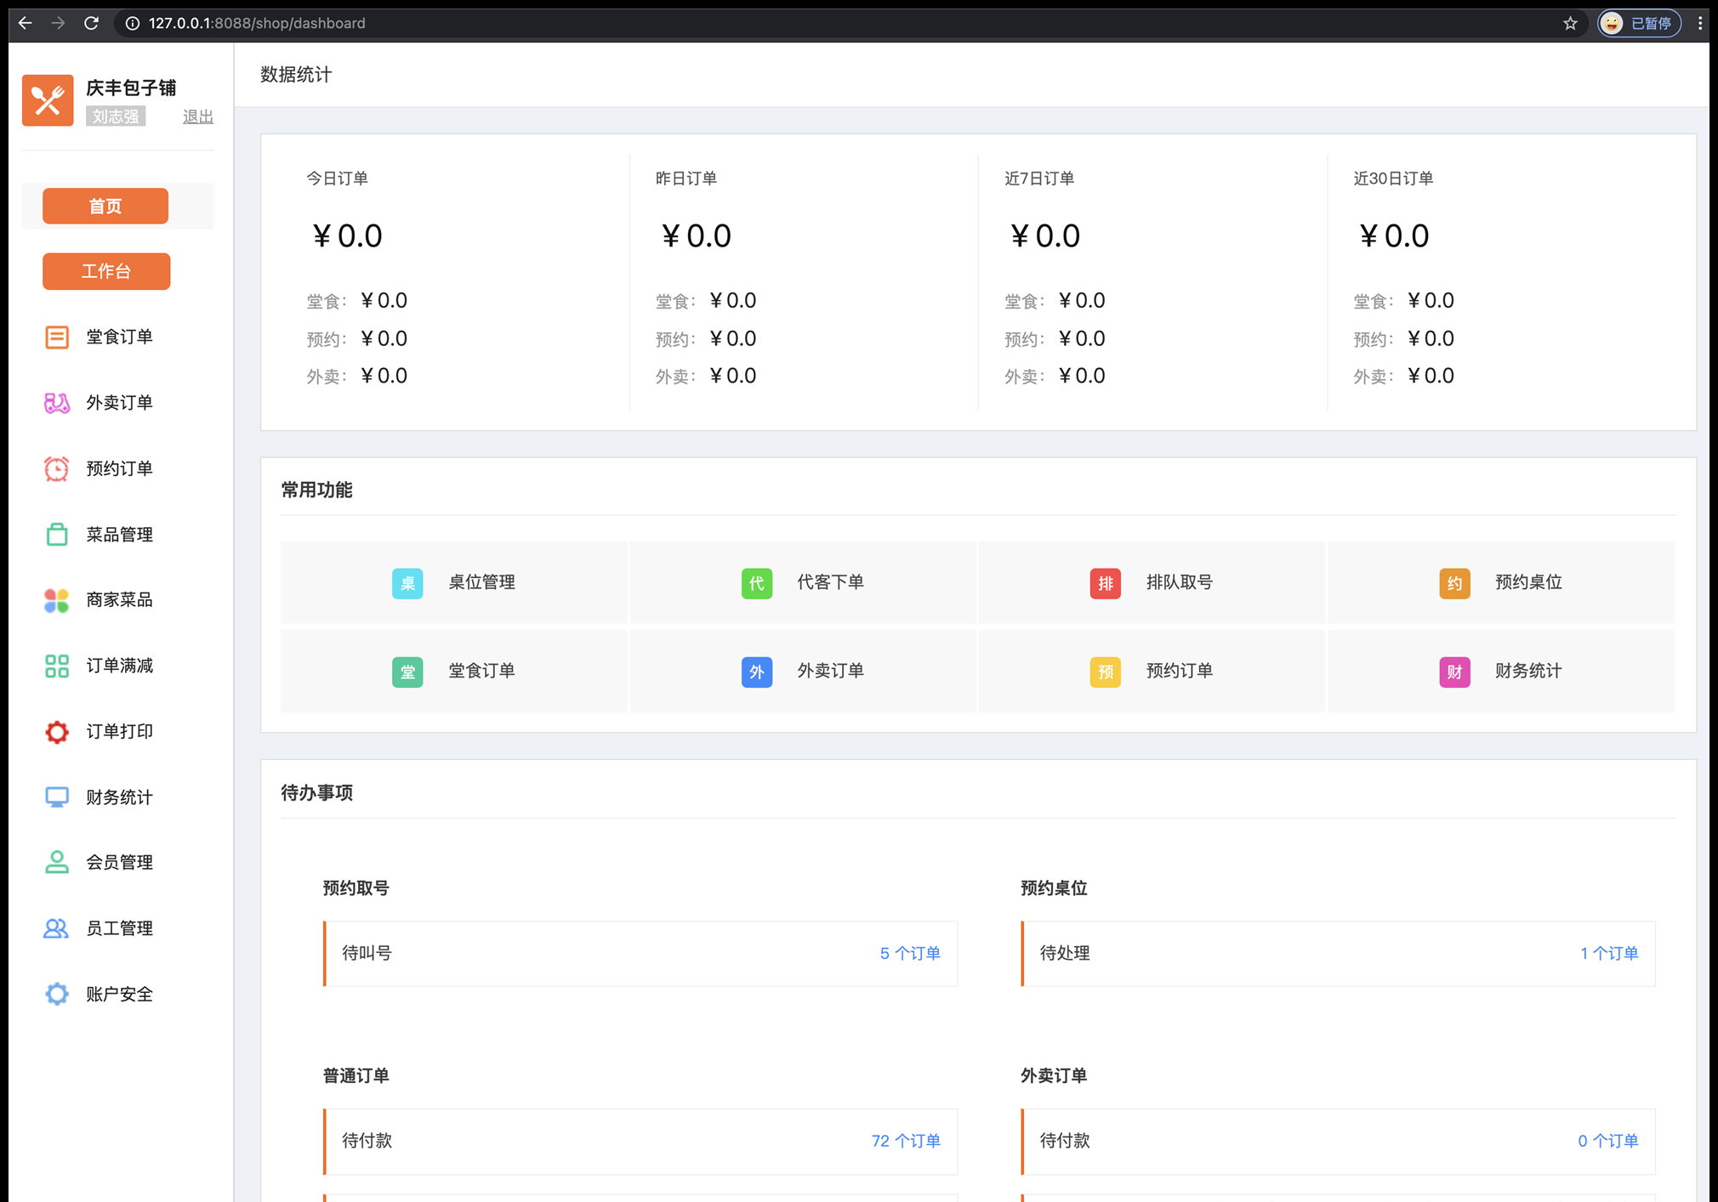Click the 桌位管理 cyan tile icon
1718x1202 pixels.
point(407,583)
